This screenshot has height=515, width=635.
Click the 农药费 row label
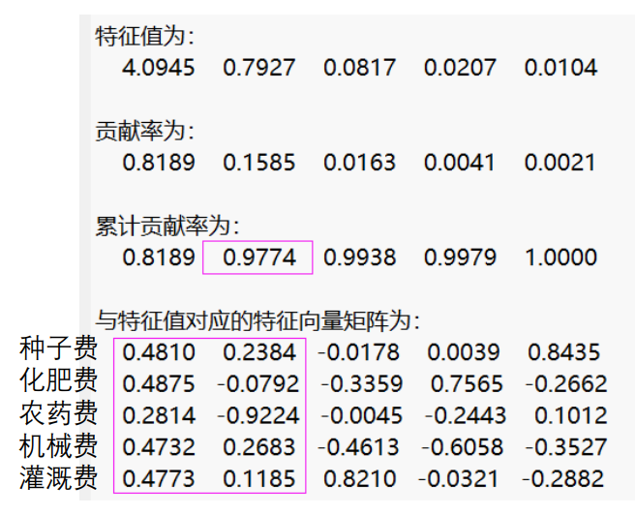coord(58,413)
